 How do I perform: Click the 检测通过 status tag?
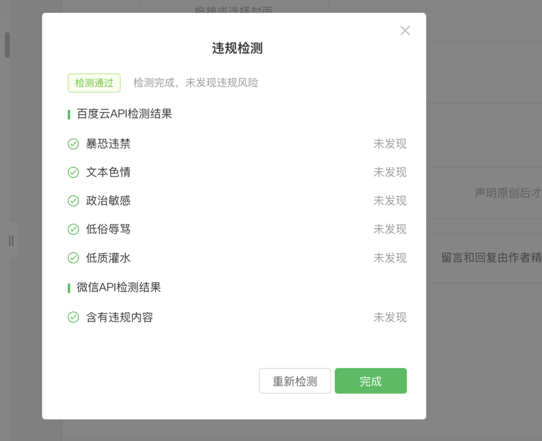(94, 83)
